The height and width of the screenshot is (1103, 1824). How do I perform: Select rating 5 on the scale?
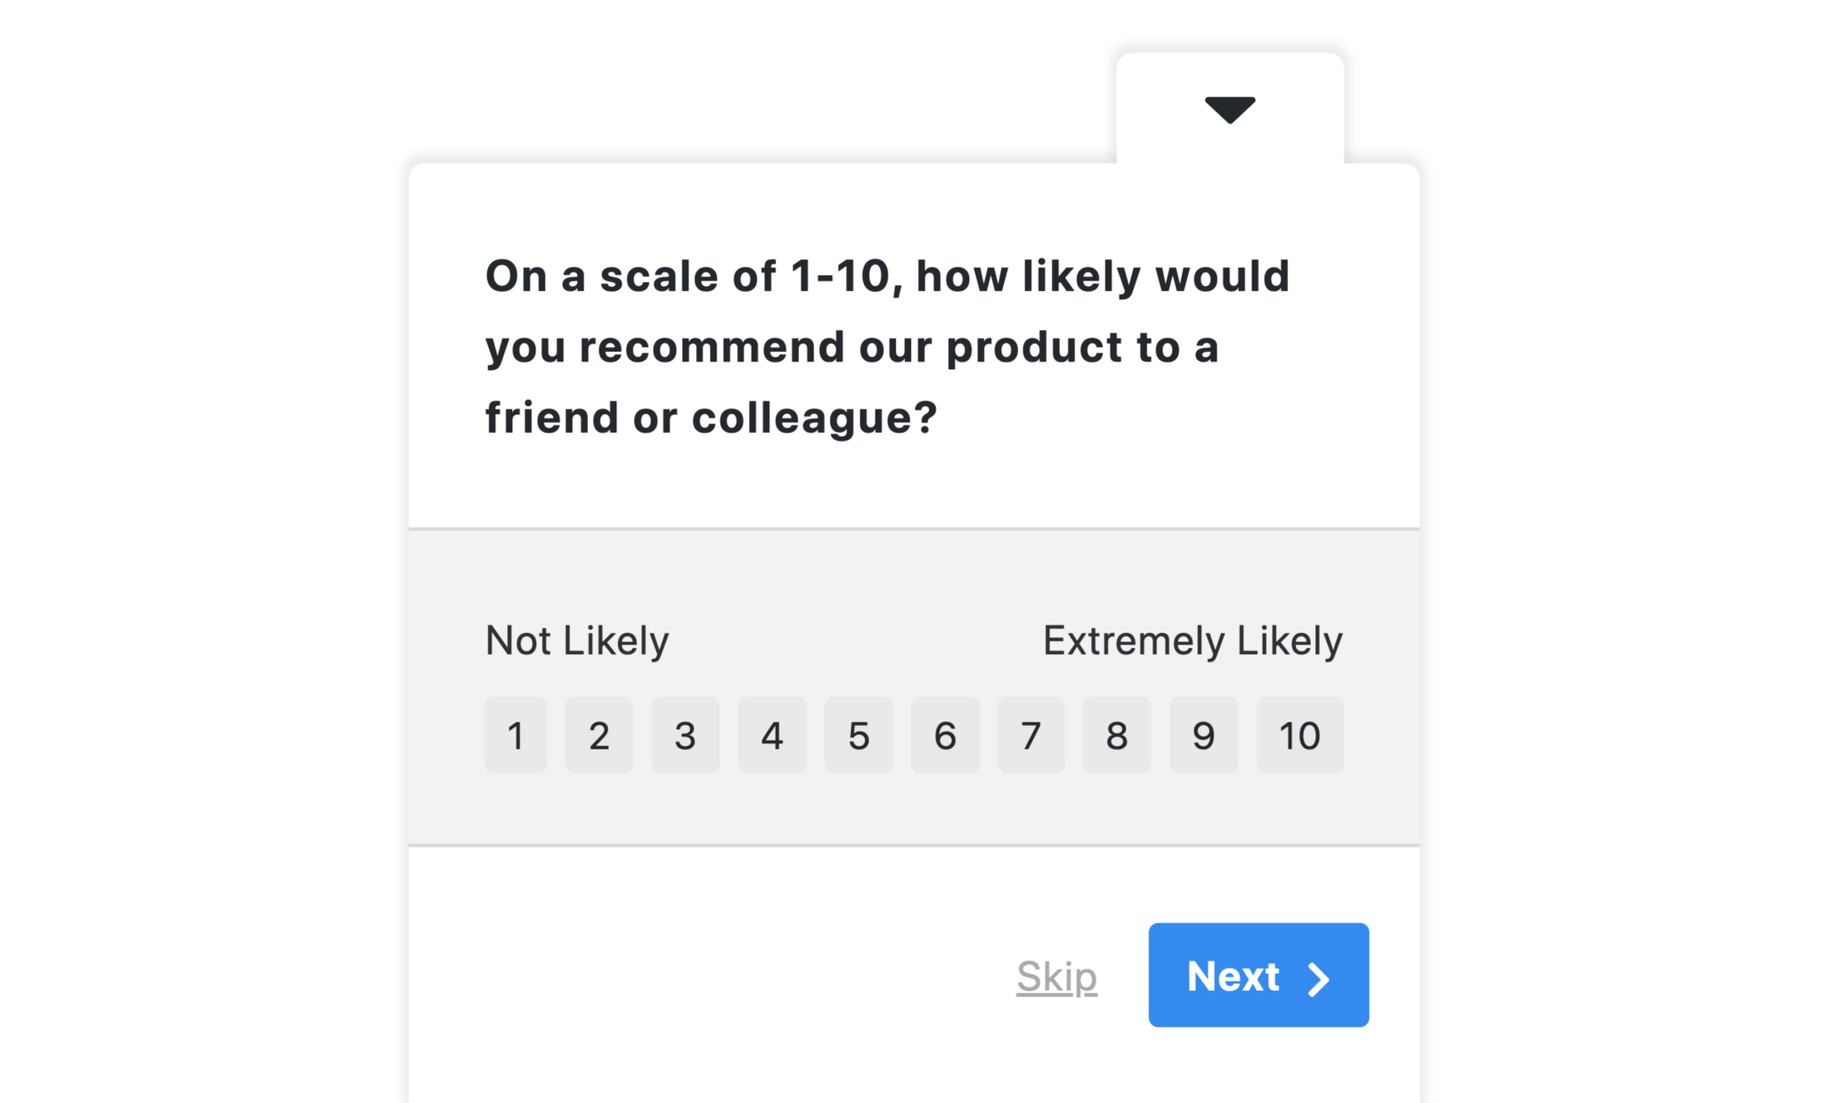point(858,734)
